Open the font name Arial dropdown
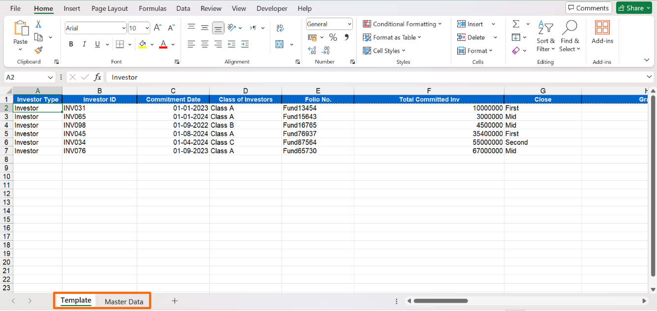 (124, 28)
